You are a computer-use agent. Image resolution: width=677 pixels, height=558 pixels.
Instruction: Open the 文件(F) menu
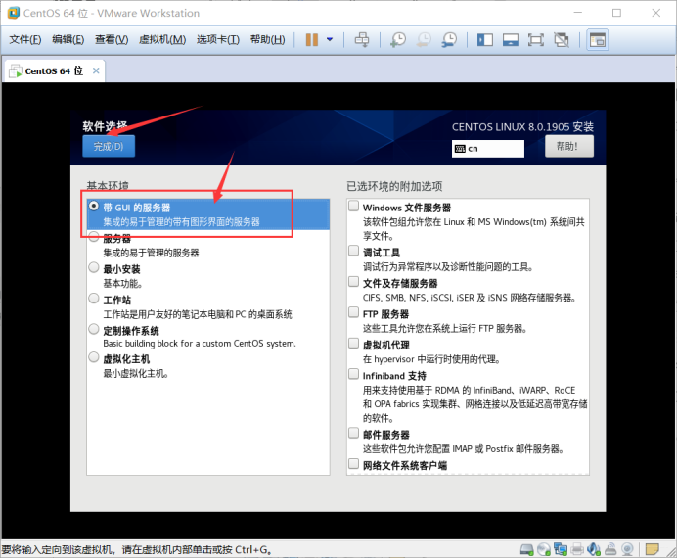tap(25, 40)
